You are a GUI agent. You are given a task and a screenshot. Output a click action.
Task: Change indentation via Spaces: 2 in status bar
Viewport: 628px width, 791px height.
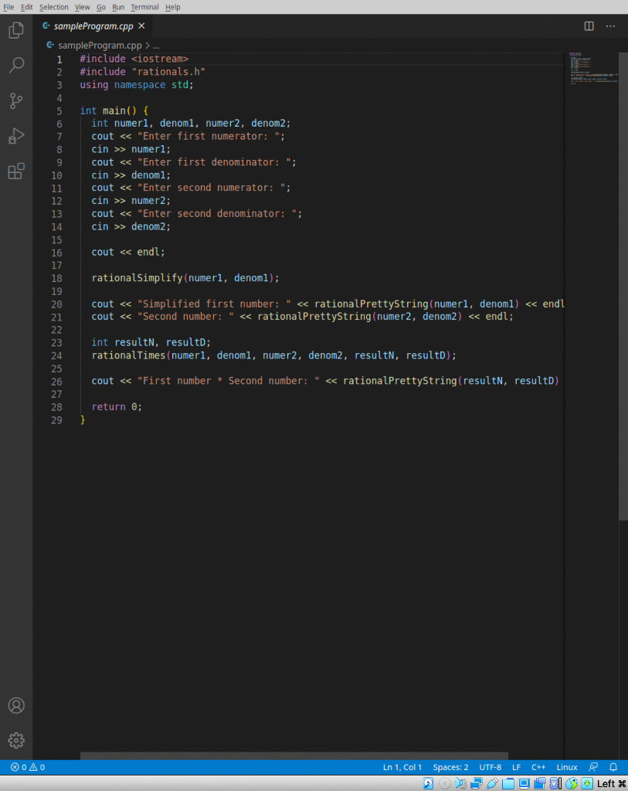450,767
